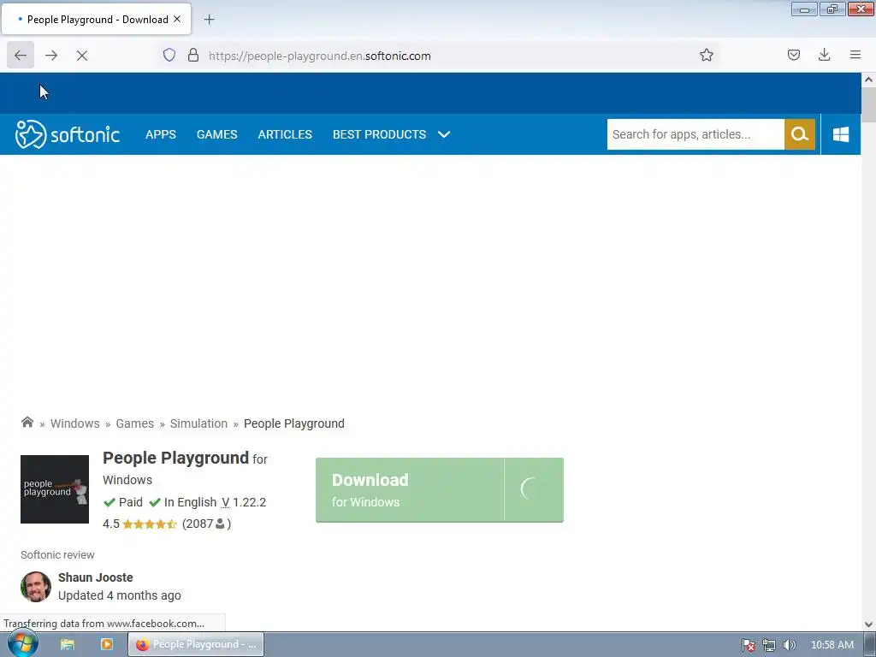876x657 pixels.
Task: Click the scrollbar down arrow
Action: pos(868,624)
